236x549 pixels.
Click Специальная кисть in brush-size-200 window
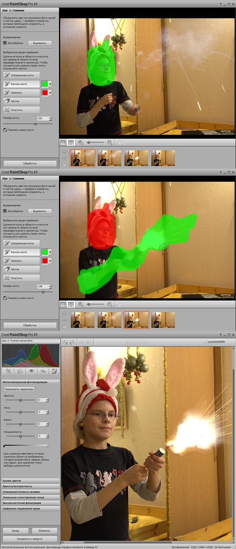point(21,75)
